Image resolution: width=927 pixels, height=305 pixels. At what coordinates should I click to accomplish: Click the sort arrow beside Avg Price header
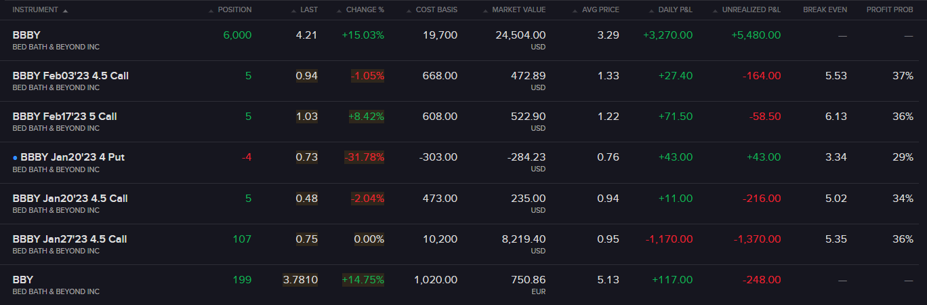(575, 11)
